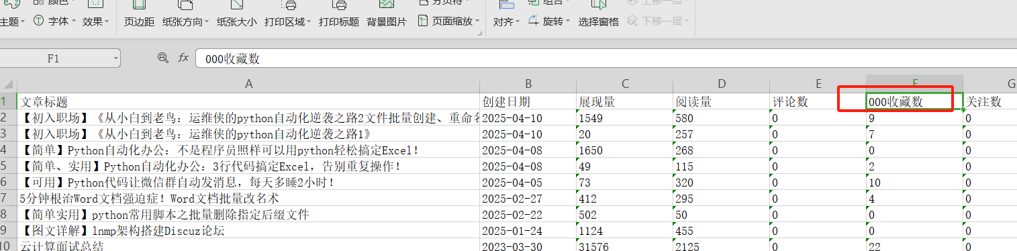Select column E header
Image resolution: width=1017 pixels, height=251 pixels.
pos(818,84)
